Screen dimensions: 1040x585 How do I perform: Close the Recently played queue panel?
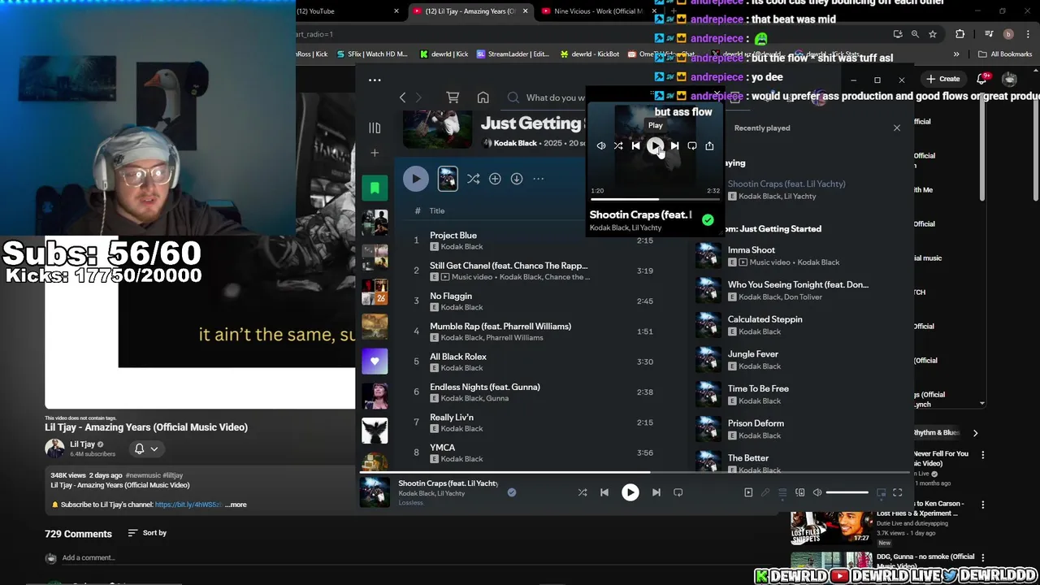[x=897, y=128]
